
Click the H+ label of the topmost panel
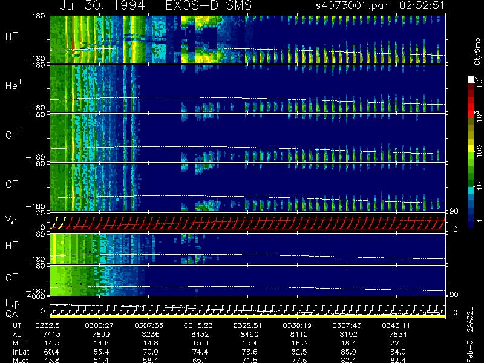11,36
